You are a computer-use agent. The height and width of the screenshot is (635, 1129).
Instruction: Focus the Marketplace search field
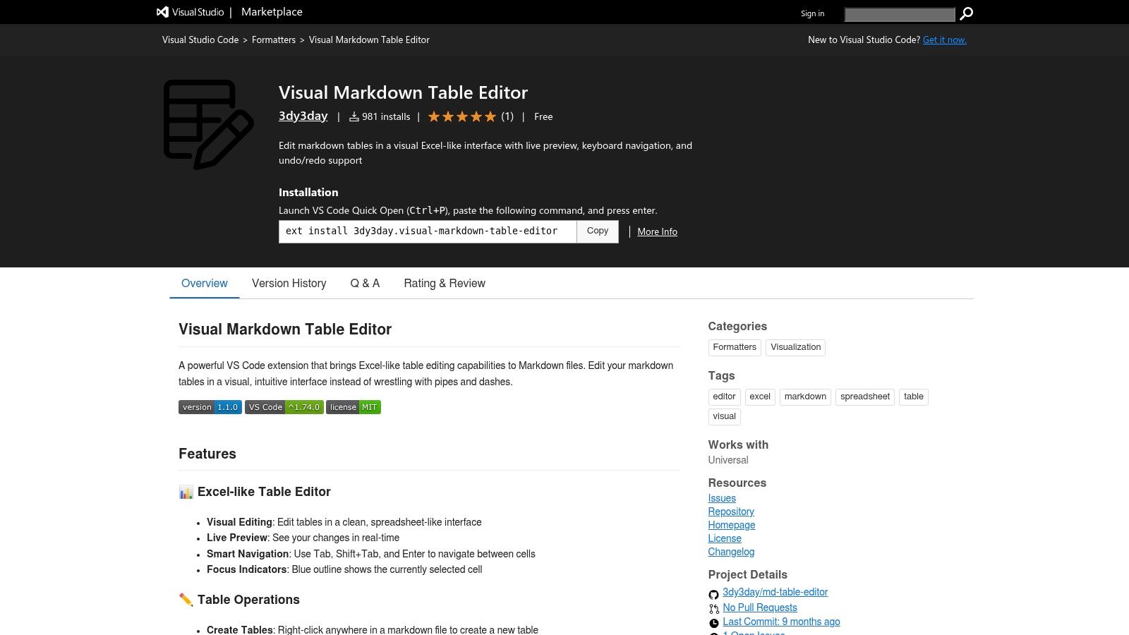click(x=900, y=14)
